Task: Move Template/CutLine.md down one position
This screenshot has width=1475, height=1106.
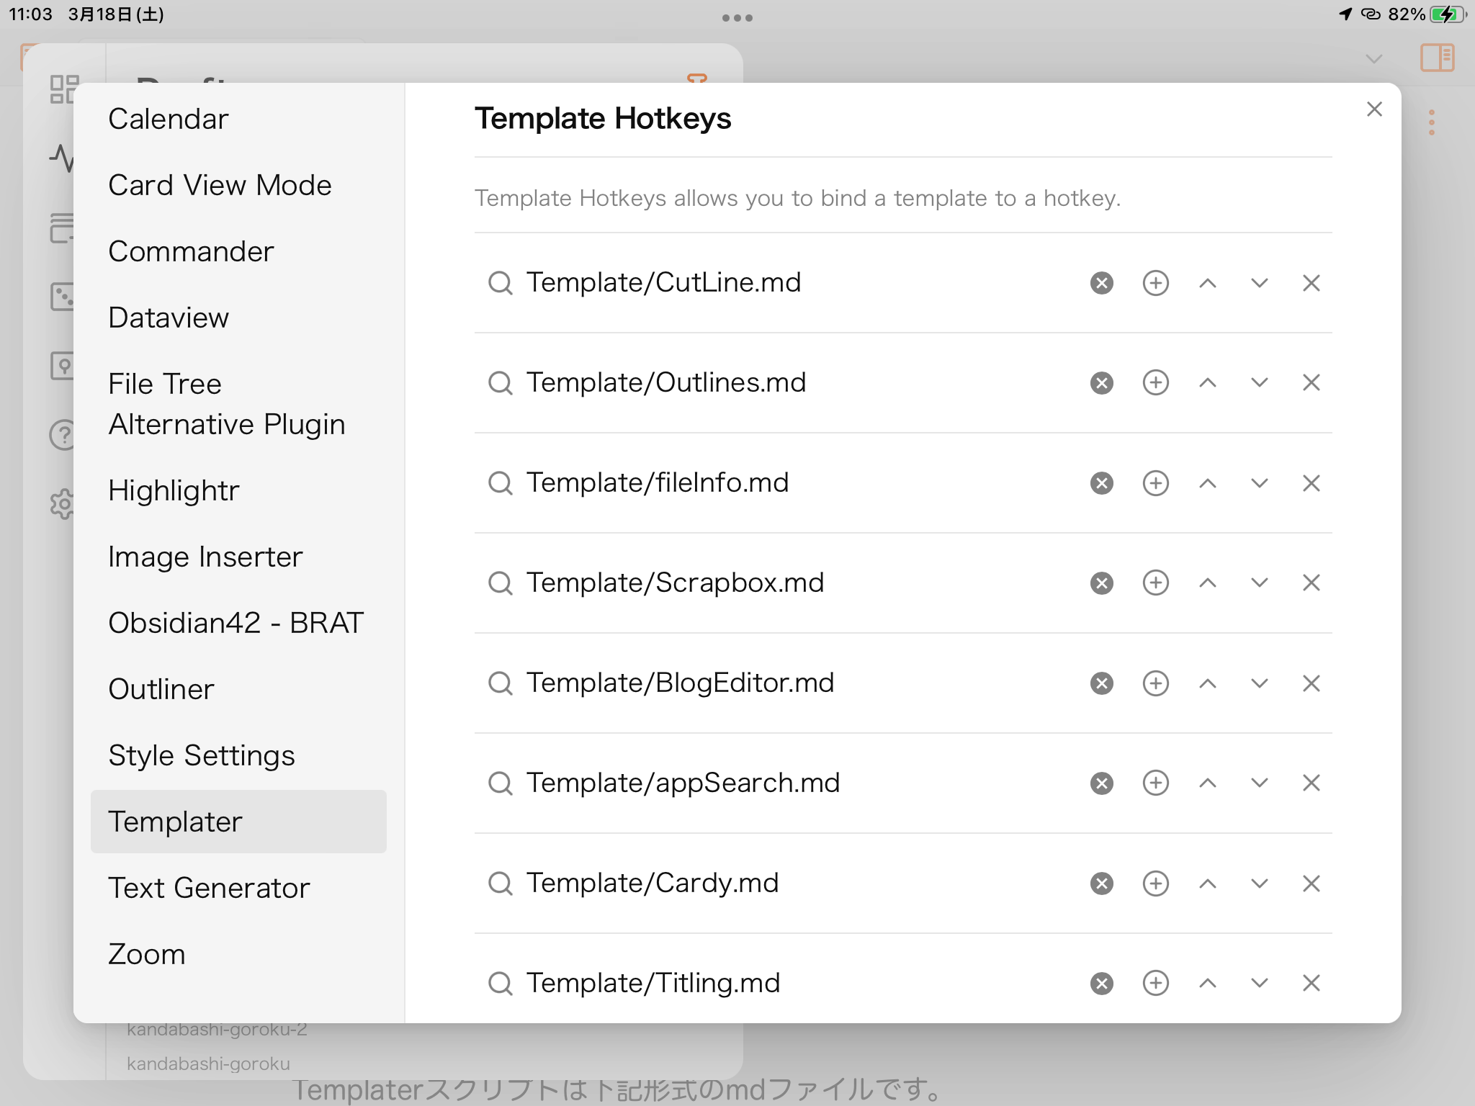Action: (1259, 283)
